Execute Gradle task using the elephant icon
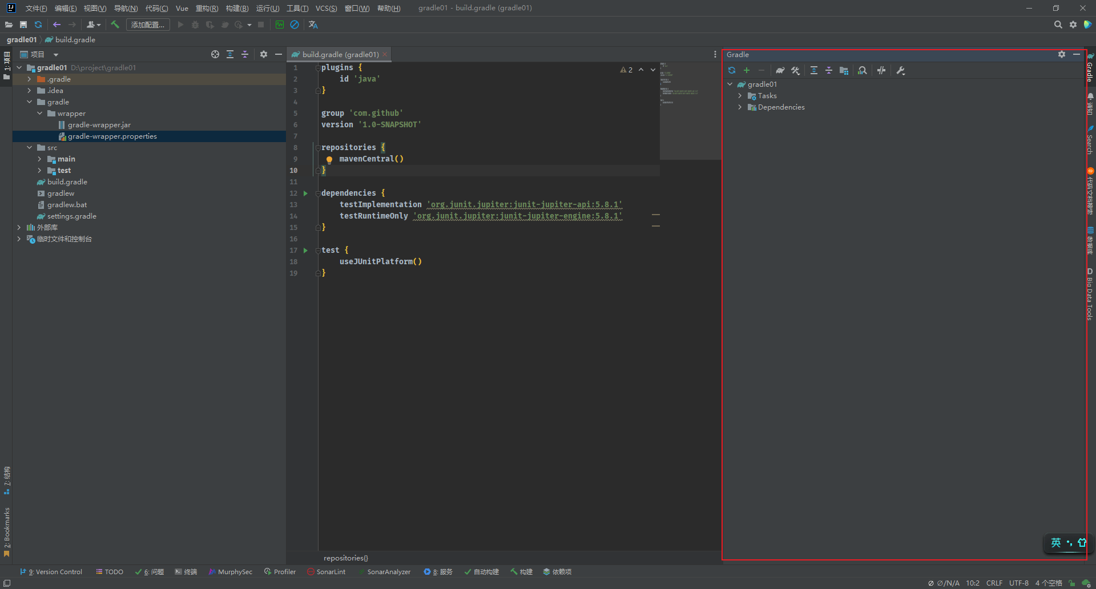 780,70
